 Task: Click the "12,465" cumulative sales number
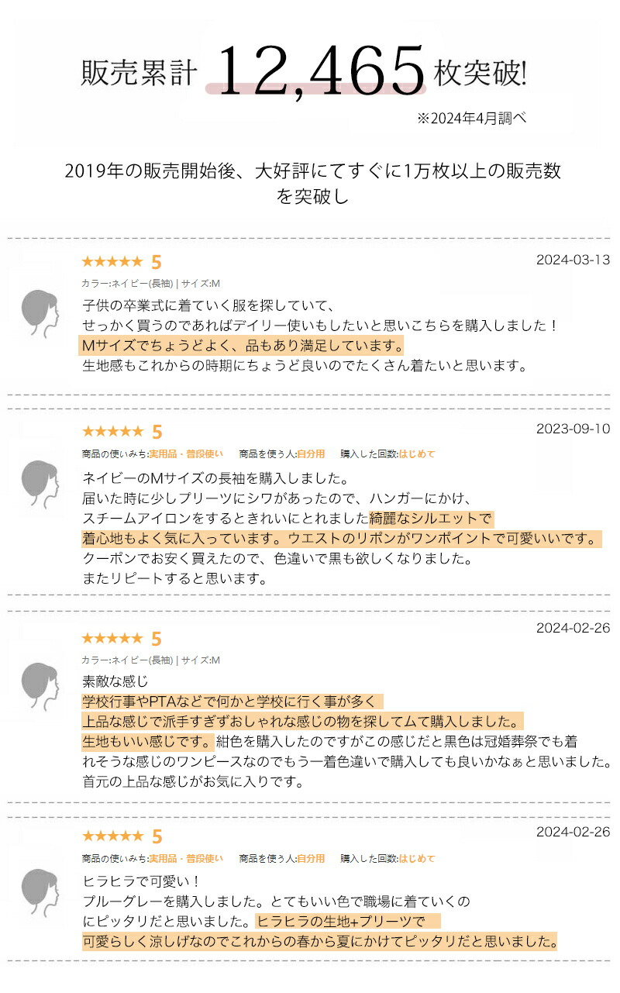point(320,71)
